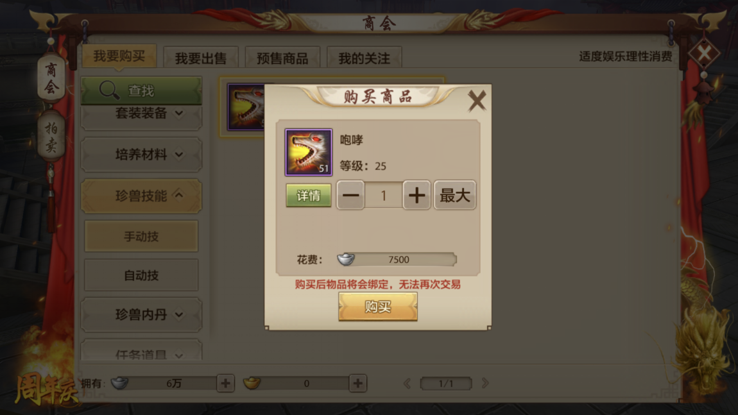Image resolution: width=738 pixels, height=415 pixels.
Task: Click the green 详情 details button
Action: click(309, 195)
